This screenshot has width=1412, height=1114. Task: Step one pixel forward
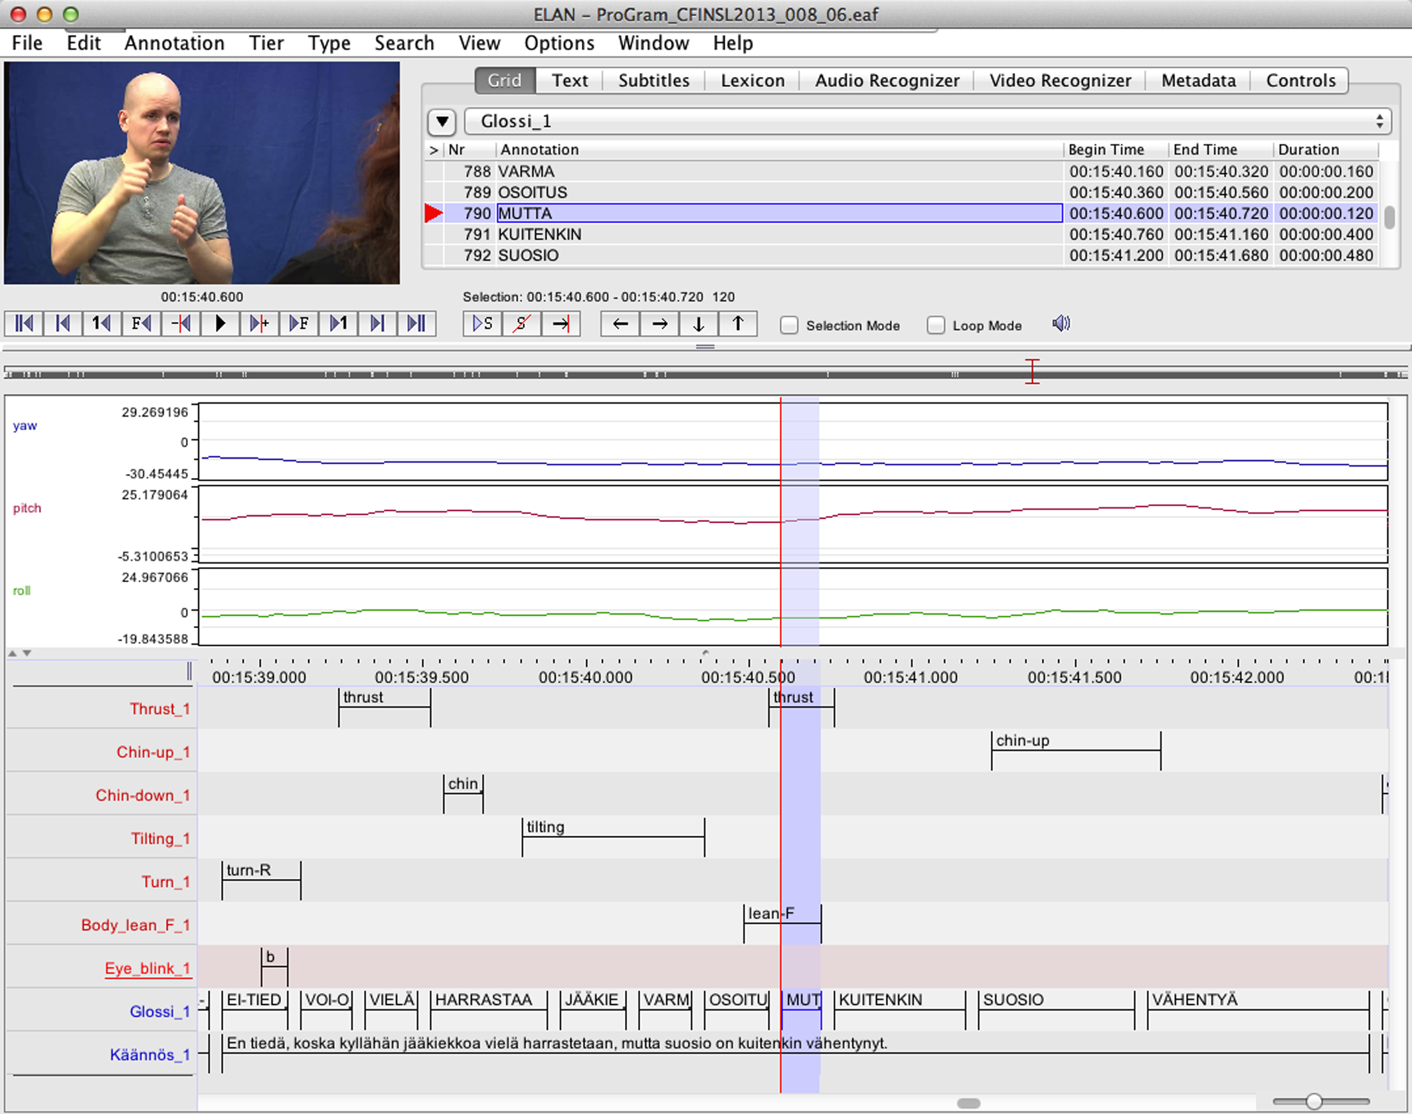click(259, 324)
